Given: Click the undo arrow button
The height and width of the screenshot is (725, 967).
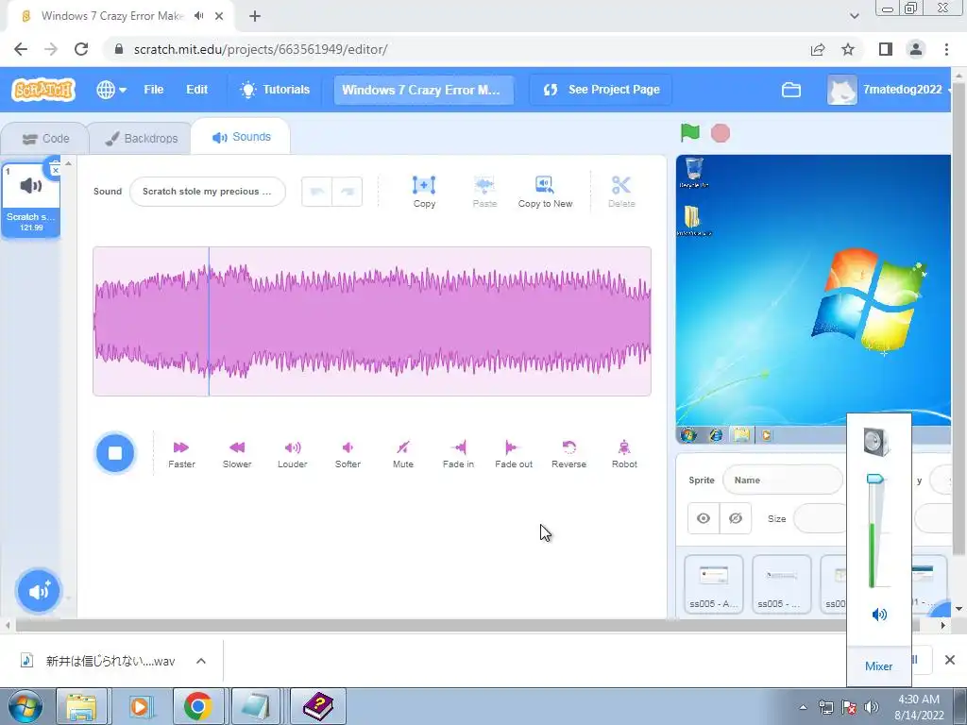Looking at the screenshot, I should pos(317,192).
